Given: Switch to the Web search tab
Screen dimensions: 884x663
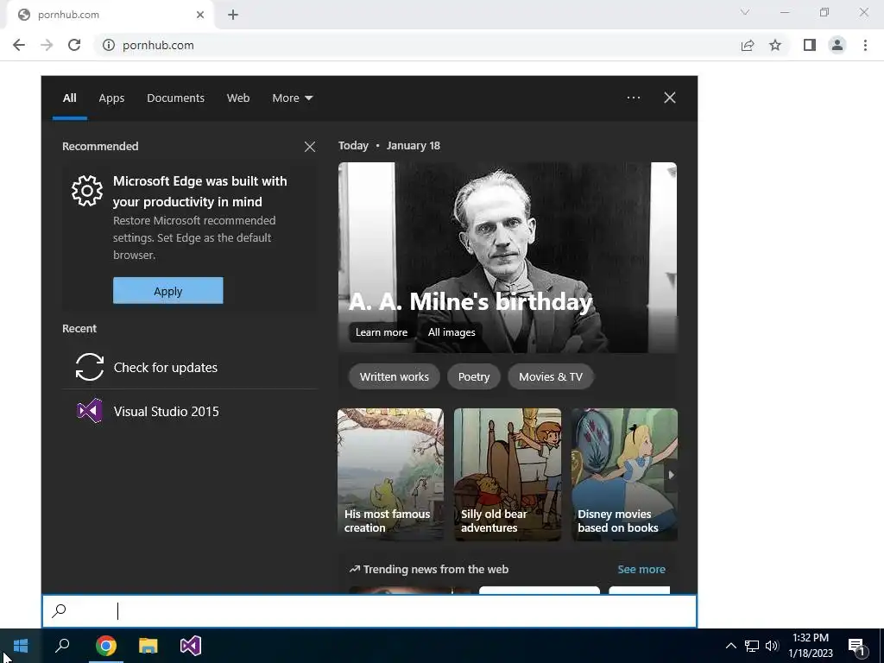Looking at the screenshot, I should tap(238, 98).
